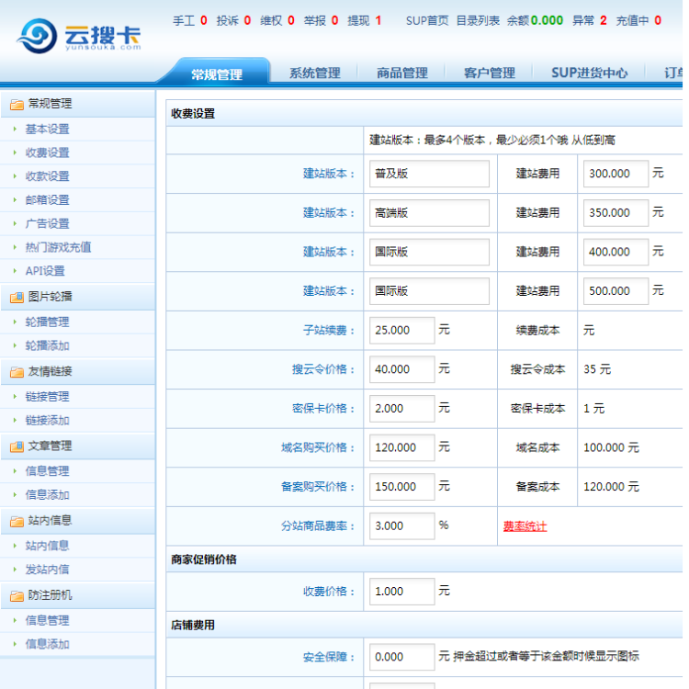Click the 图片轮播 sidebar folder icon
This screenshot has width=689, height=689.
17,298
